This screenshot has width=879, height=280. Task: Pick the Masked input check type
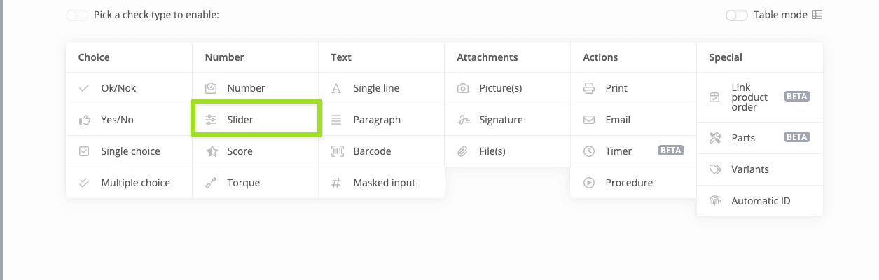pos(384,183)
